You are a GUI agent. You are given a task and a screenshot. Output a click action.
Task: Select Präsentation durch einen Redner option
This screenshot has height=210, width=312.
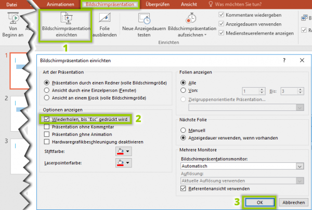click(x=47, y=82)
